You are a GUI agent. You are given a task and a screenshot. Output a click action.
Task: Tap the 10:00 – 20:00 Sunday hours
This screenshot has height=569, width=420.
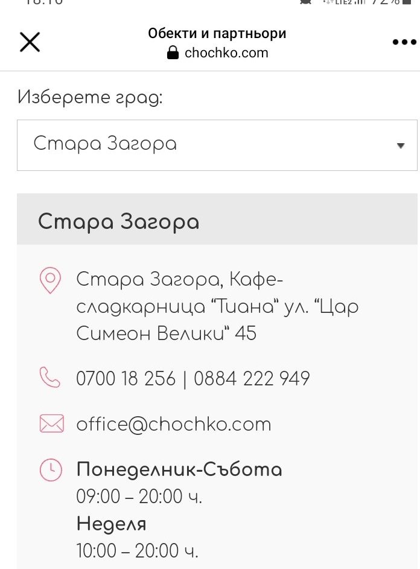click(x=137, y=550)
